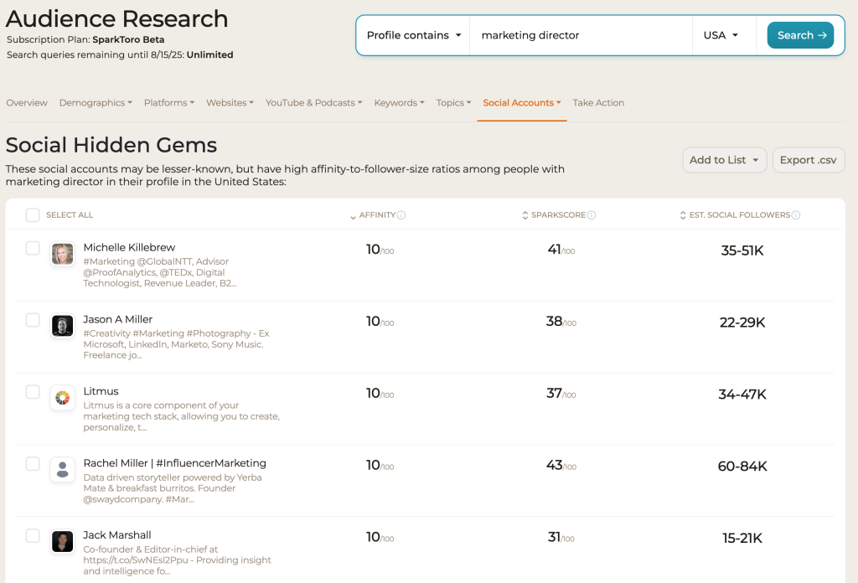Viewport: 858px width, 583px height.
Task: Click the Litmus SparkScore 37
Action: click(561, 393)
